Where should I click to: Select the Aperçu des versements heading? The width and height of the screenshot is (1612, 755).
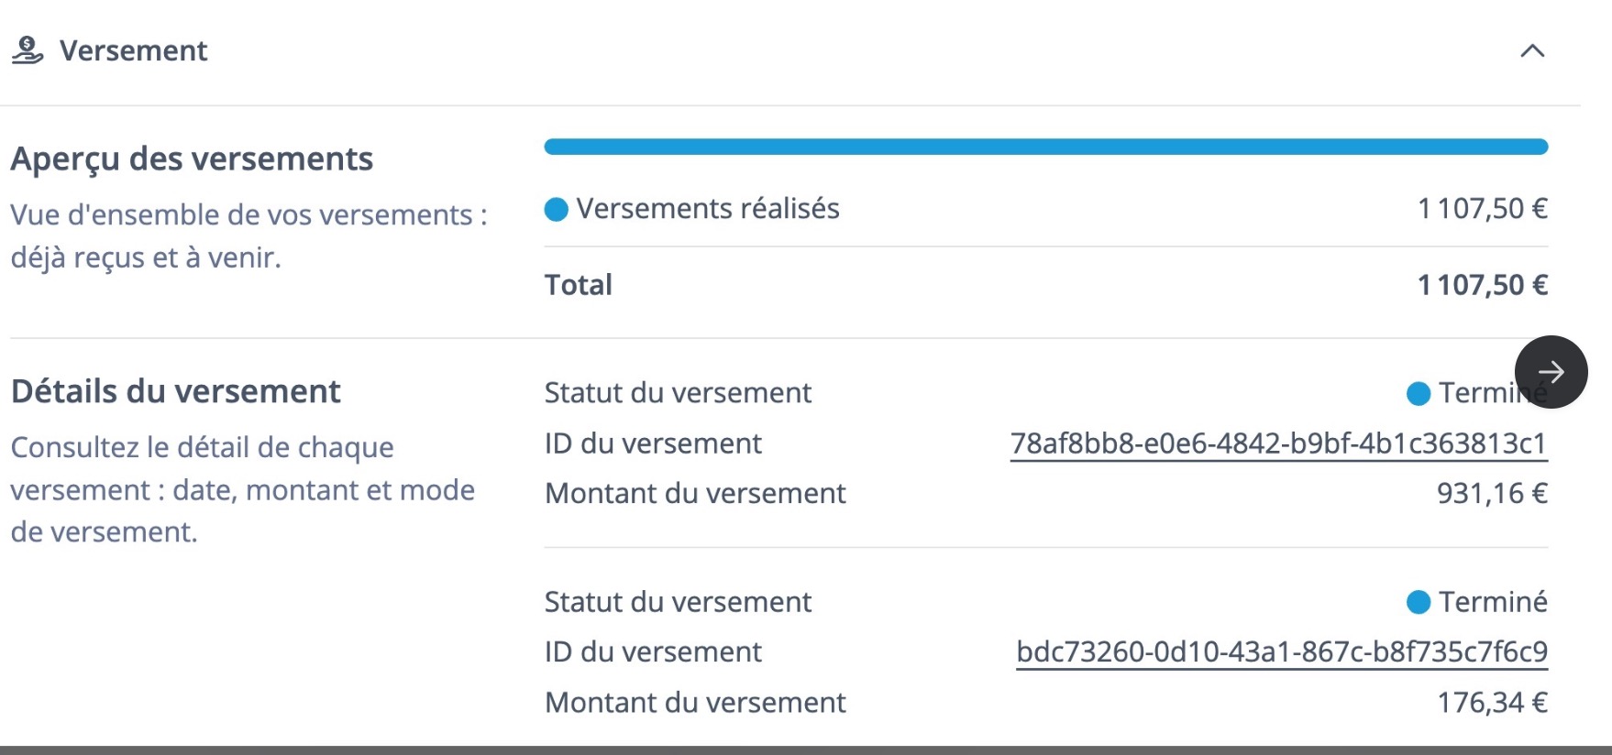(192, 159)
